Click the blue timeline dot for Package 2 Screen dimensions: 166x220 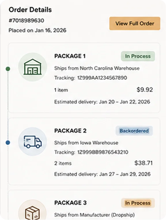point(8,143)
